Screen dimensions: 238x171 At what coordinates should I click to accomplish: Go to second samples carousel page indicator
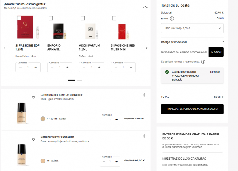tap(80, 80)
